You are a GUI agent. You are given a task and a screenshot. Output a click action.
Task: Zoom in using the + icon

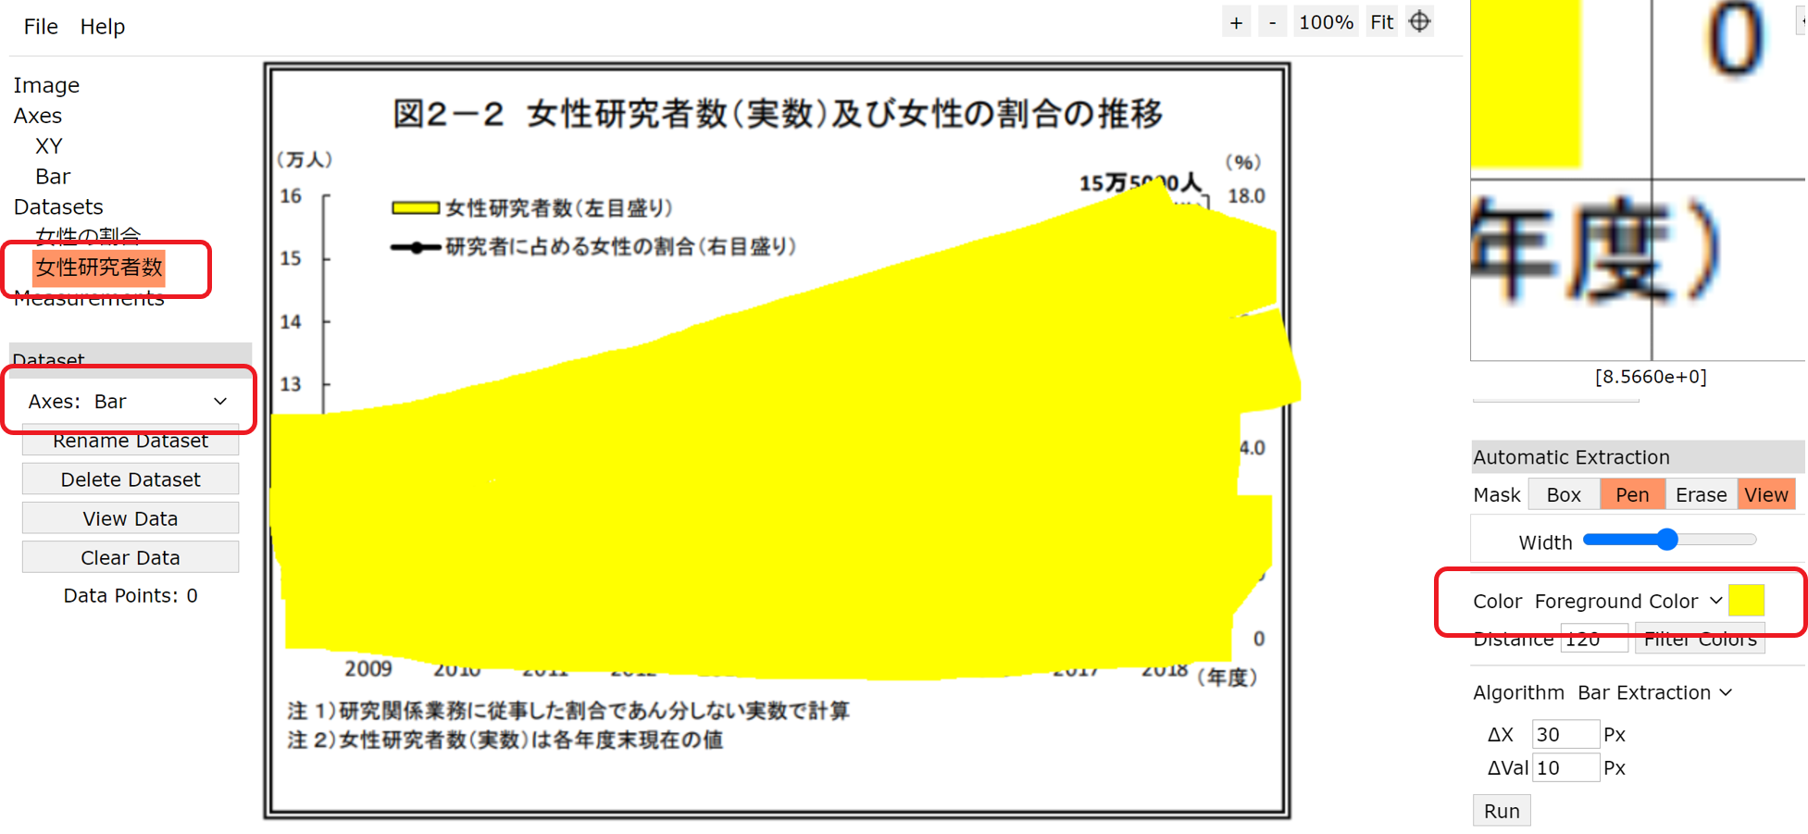point(1236,20)
